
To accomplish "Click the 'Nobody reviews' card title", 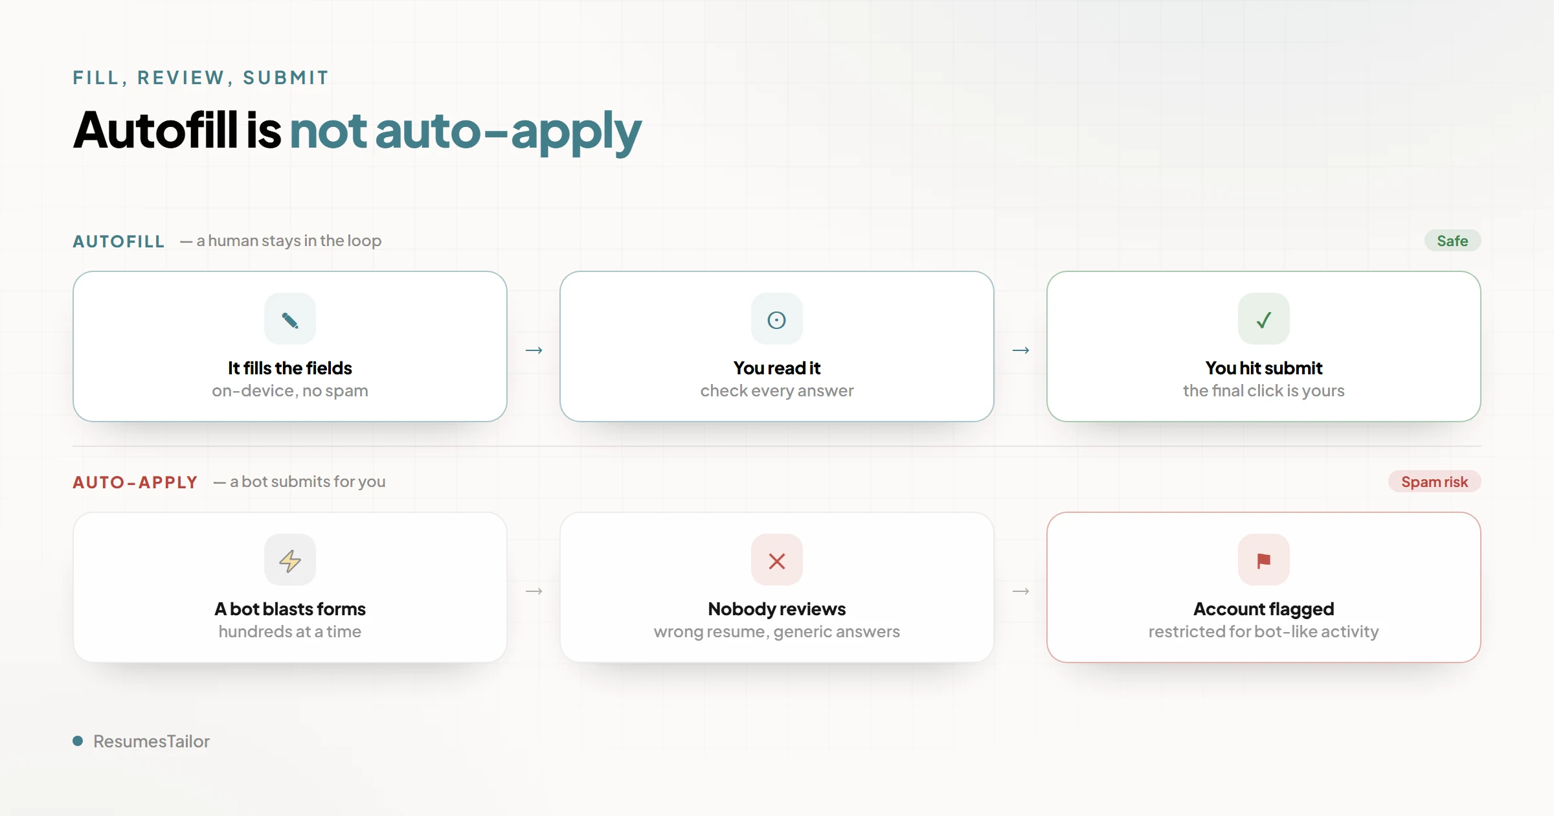I will 777,609.
